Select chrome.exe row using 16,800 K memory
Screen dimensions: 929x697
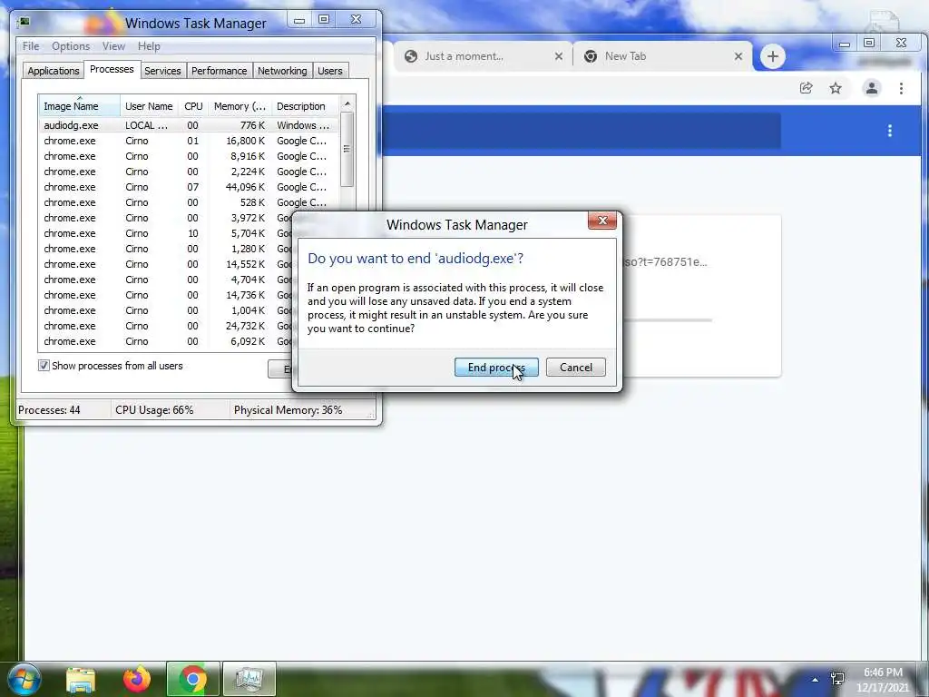(x=189, y=141)
